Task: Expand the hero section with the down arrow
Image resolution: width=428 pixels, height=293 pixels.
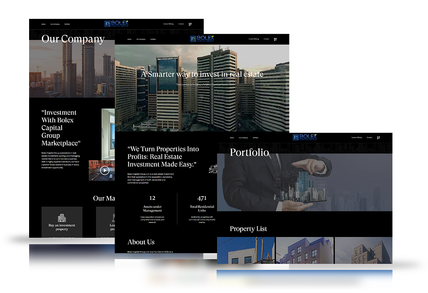Action: point(202,98)
